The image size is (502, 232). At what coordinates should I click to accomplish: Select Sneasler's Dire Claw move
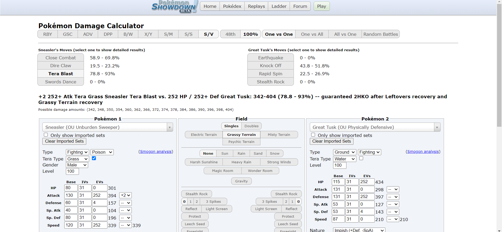pyautogui.click(x=61, y=66)
